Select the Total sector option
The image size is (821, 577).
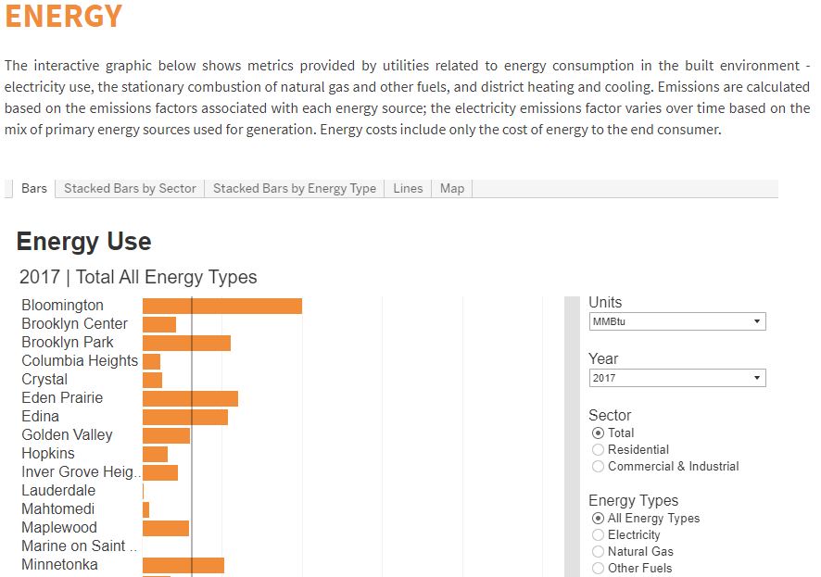[x=597, y=433]
